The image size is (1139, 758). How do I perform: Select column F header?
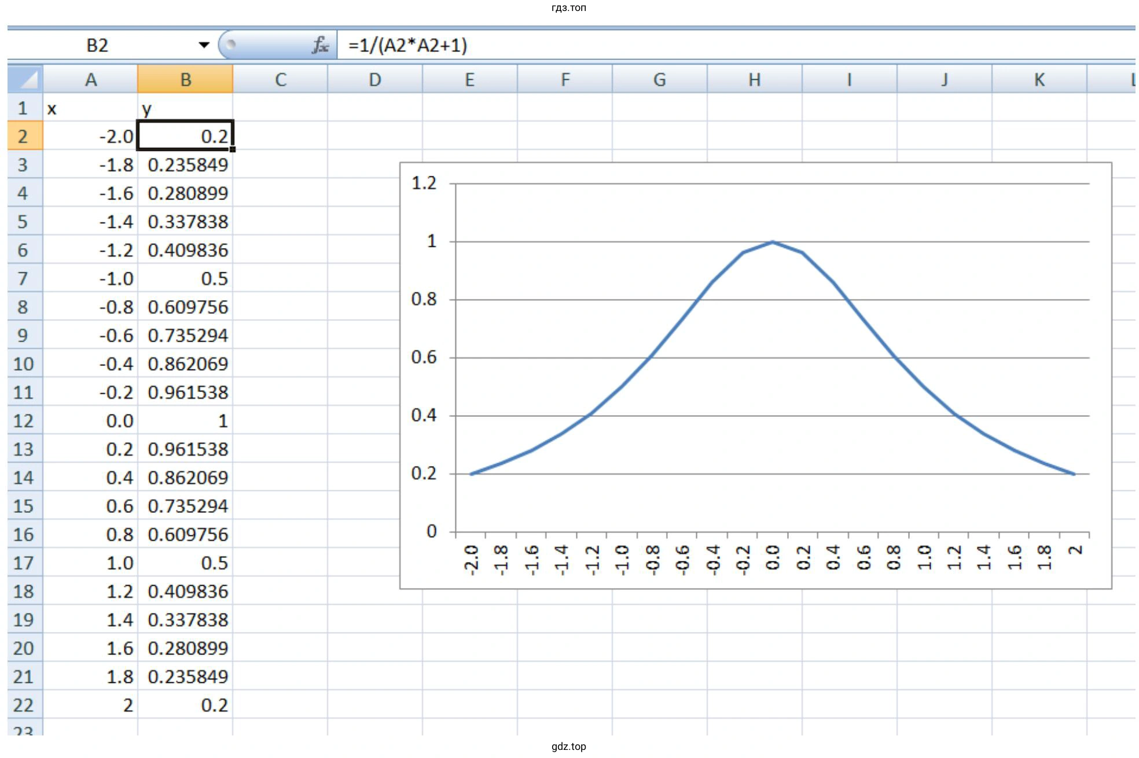[x=565, y=79]
